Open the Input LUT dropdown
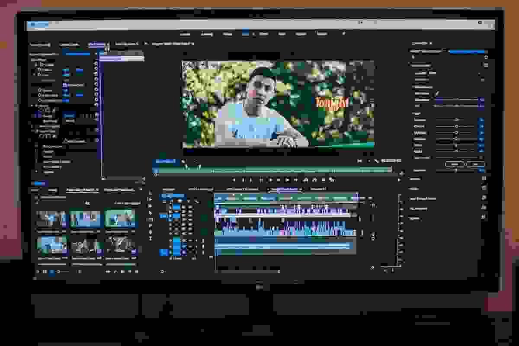This screenshot has height=346, width=519. click(x=455, y=74)
